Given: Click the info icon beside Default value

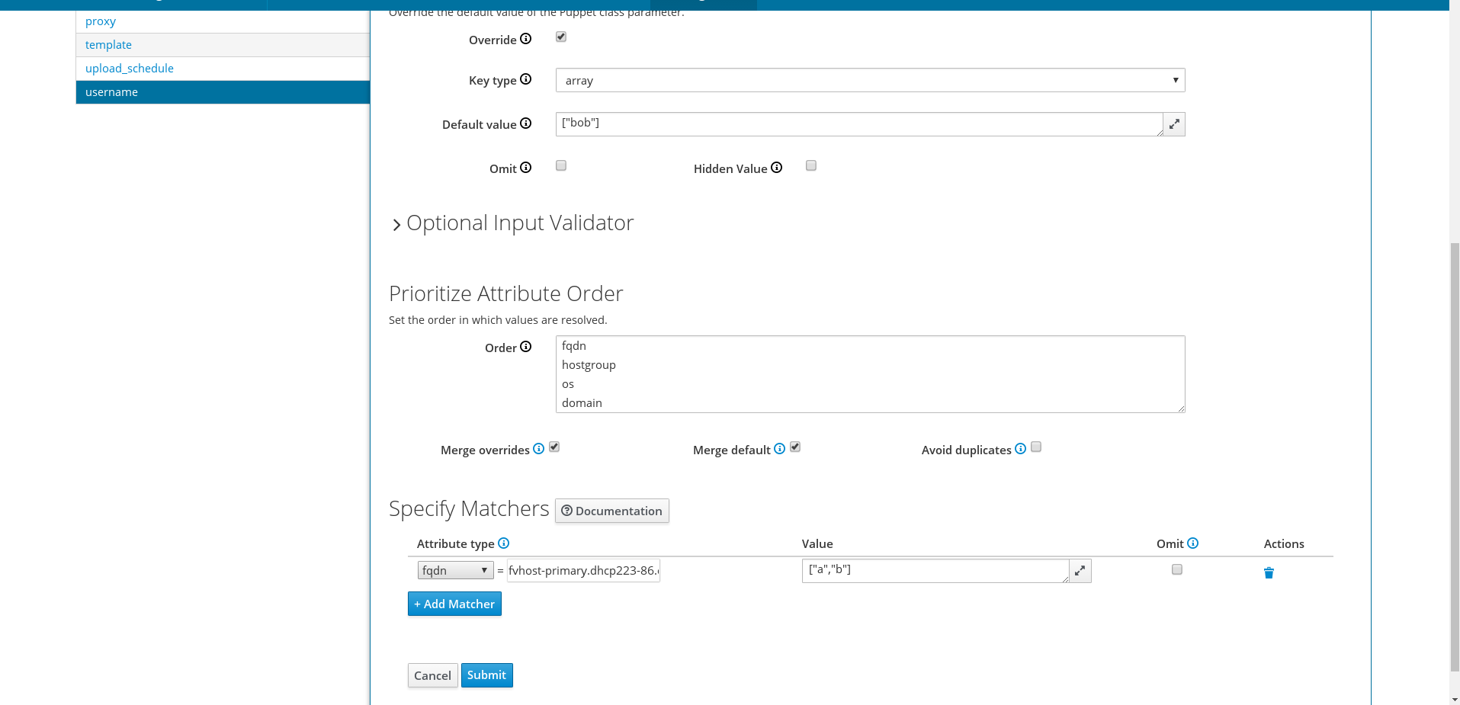Looking at the screenshot, I should point(525,123).
